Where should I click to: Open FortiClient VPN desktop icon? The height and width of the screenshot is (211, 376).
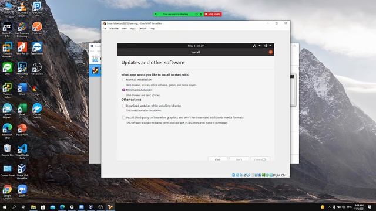37,9
